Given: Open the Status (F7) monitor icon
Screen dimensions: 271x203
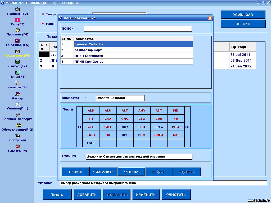Looking at the screenshot, I should click(17, 62).
